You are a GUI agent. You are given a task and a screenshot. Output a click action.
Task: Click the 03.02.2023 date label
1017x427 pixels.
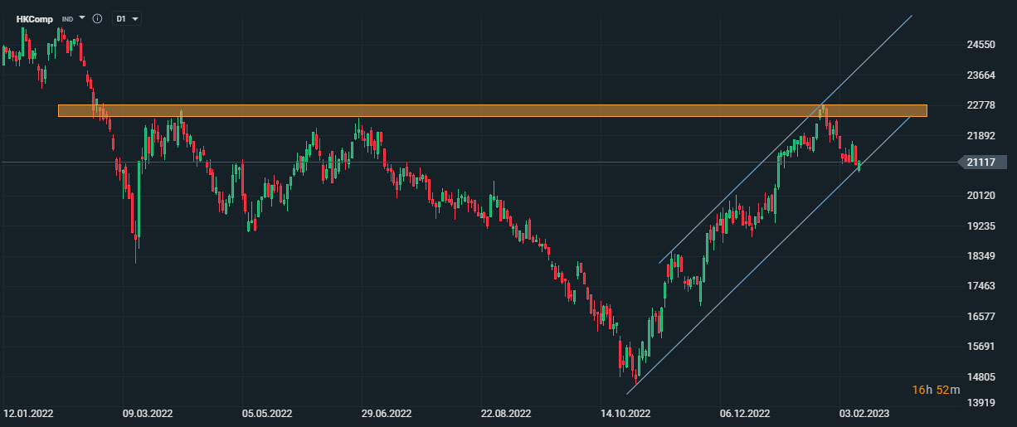click(x=863, y=413)
